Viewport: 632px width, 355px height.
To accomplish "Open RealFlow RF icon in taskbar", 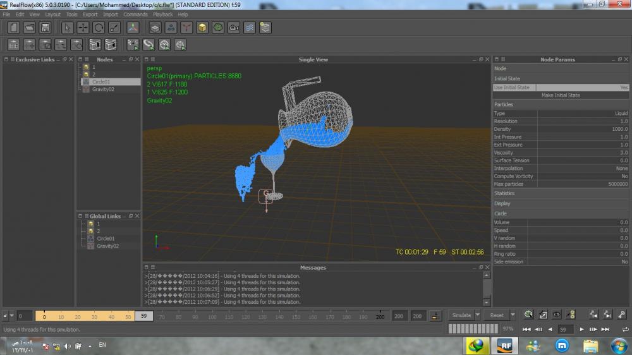I will pos(504,346).
